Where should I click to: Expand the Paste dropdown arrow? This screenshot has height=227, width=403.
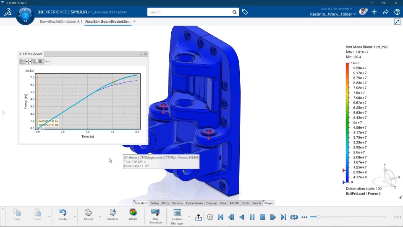click(x=49, y=217)
